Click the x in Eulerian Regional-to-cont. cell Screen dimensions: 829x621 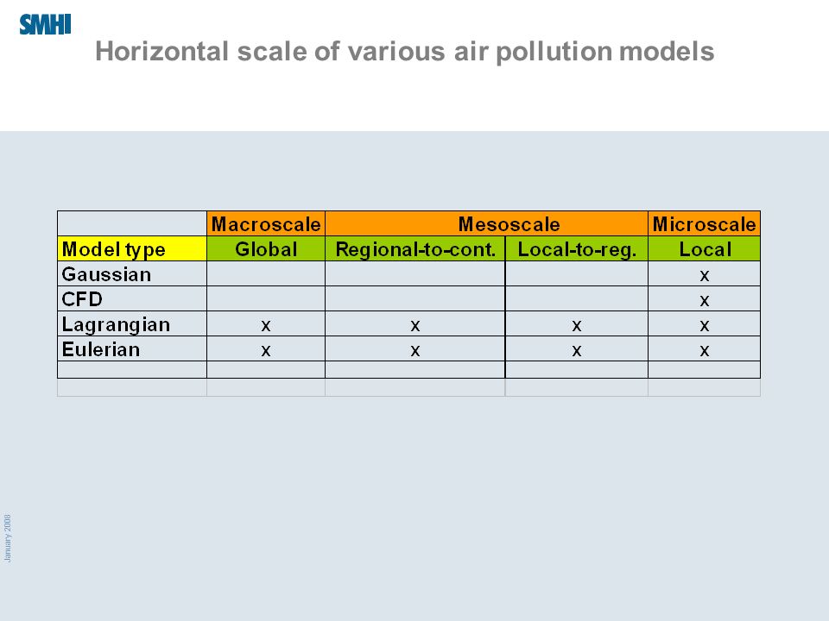tap(415, 351)
